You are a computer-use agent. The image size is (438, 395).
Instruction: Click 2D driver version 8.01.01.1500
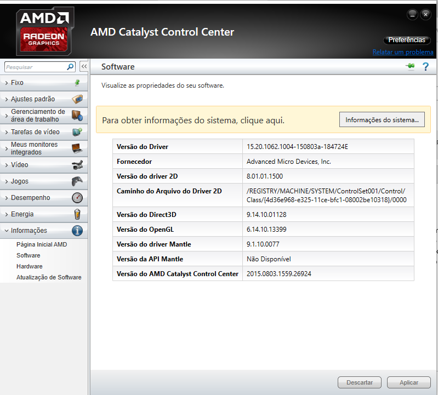point(265,176)
